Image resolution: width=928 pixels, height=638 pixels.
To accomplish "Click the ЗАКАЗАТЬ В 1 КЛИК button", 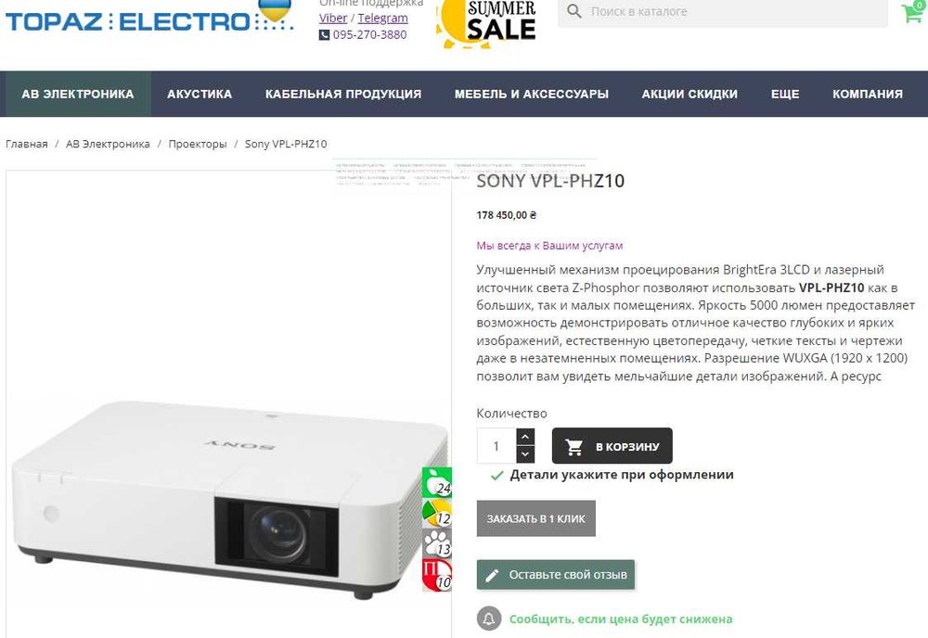I will coord(536,518).
